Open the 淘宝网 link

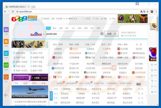click(139, 49)
